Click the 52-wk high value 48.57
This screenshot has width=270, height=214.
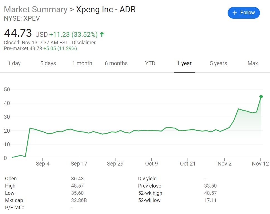[x=210, y=193]
